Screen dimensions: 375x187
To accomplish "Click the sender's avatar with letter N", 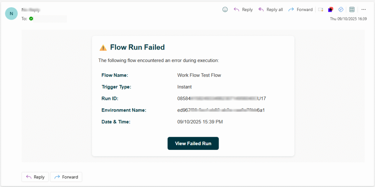I will 11,13.
